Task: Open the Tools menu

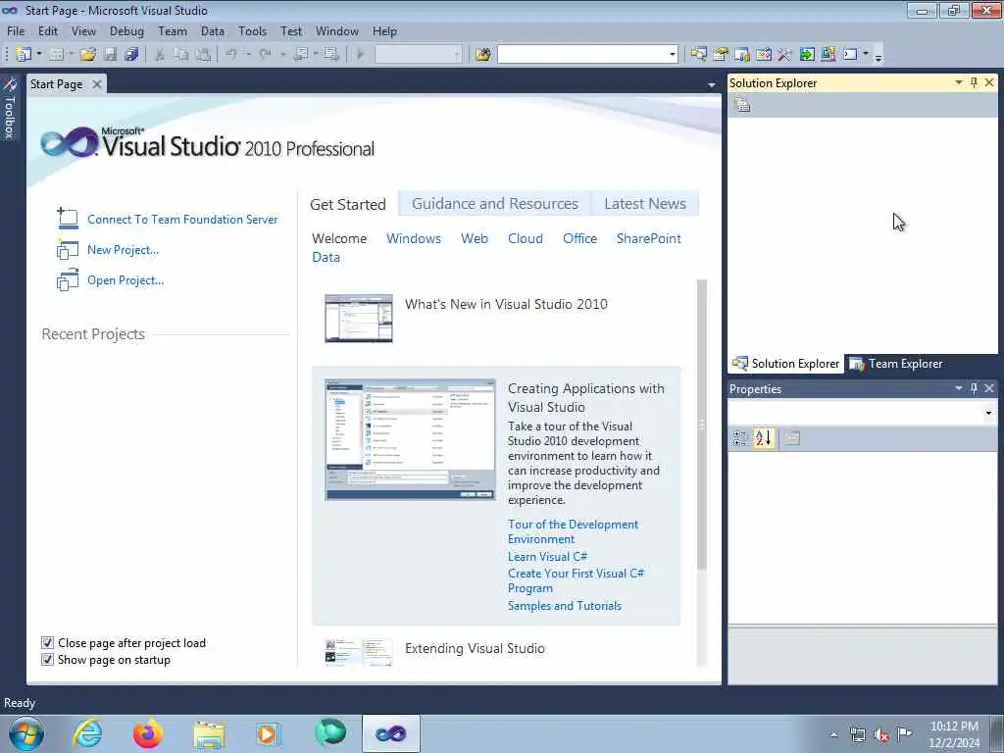Action: point(252,31)
